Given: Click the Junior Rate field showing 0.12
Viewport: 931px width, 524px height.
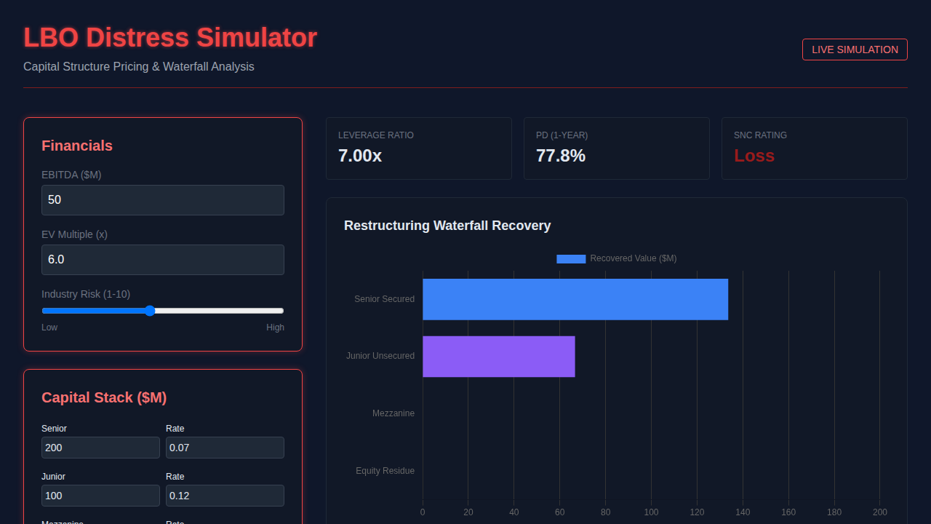Looking at the screenshot, I should click(x=225, y=496).
